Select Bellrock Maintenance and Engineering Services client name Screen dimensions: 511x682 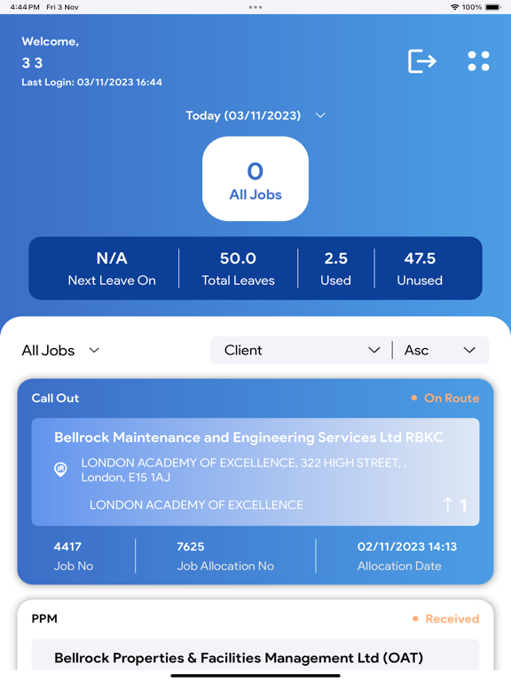(248, 437)
